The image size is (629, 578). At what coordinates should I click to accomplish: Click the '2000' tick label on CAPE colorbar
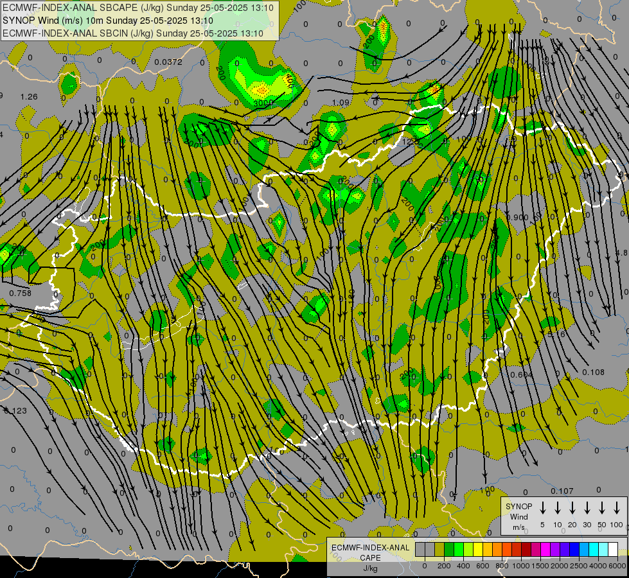pyautogui.click(x=559, y=566)
